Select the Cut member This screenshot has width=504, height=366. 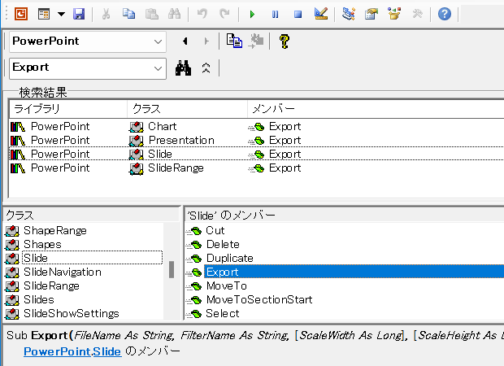tap(215, 231)
